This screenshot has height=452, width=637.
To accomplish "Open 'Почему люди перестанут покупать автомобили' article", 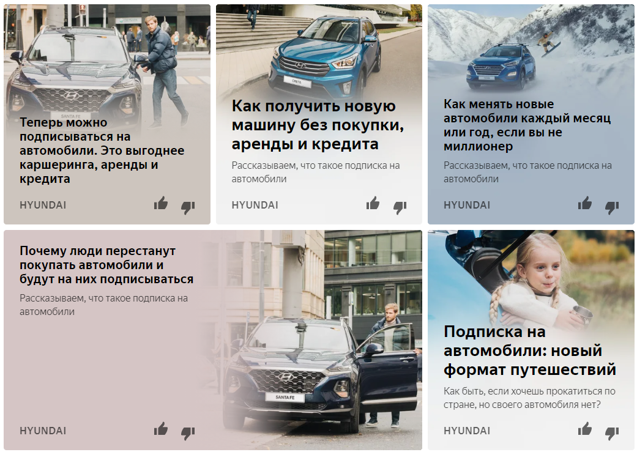I will pyautogui.click(x=106, y=265).
